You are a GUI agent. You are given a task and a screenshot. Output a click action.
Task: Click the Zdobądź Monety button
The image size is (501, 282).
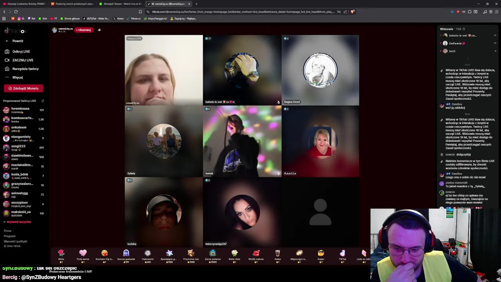pyautogui.click(x=23, y=88)
